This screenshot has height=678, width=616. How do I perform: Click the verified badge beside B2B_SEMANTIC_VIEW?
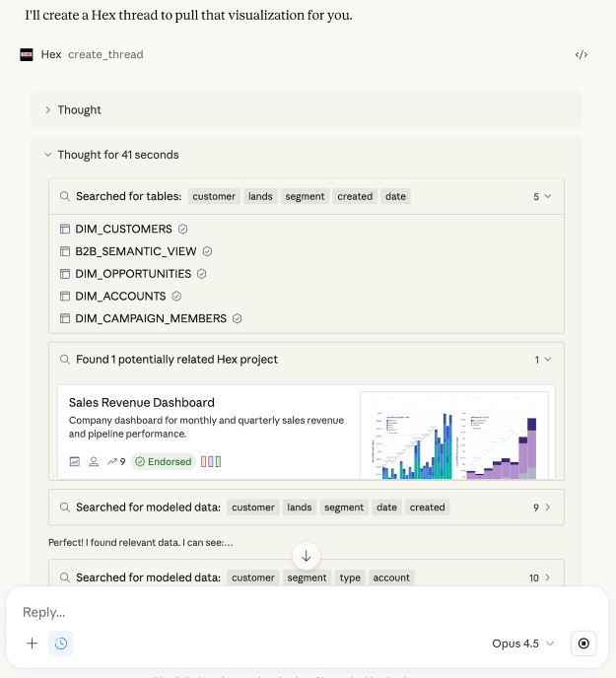coord(207,251)
